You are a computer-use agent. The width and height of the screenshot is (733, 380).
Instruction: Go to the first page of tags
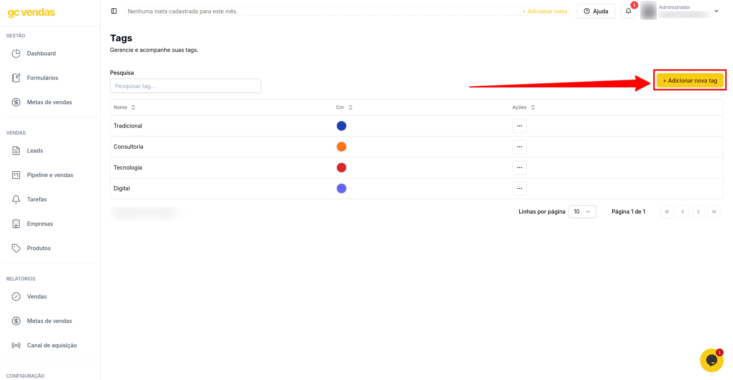[x=667, y=212]
